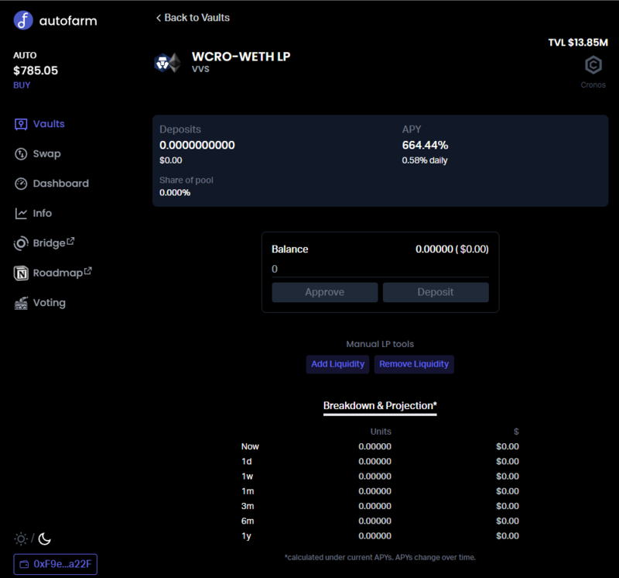Image resolution: width=619 pixels, height=578 pixels.
Task: Click the Cronos network label
Action: pos(593,85)
